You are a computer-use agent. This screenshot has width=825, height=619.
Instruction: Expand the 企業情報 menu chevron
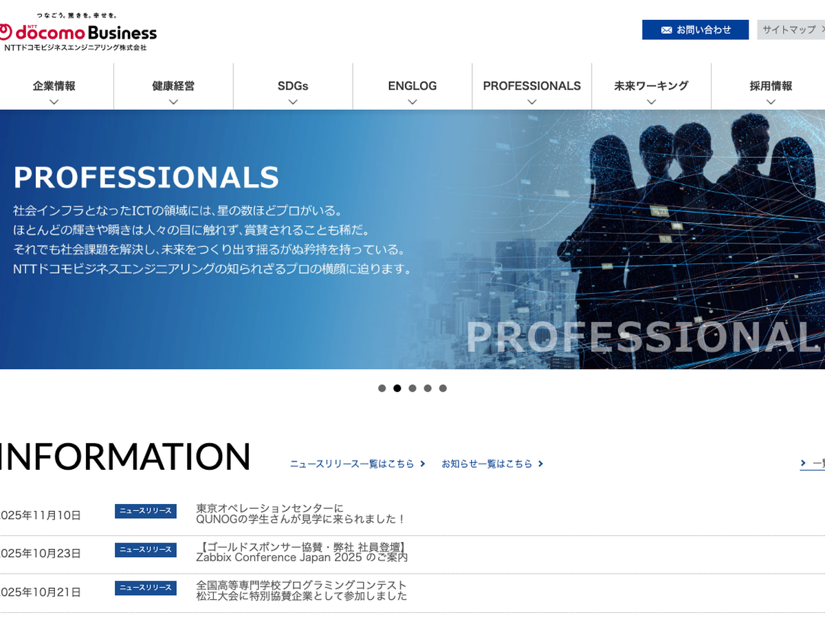point(54,102)
